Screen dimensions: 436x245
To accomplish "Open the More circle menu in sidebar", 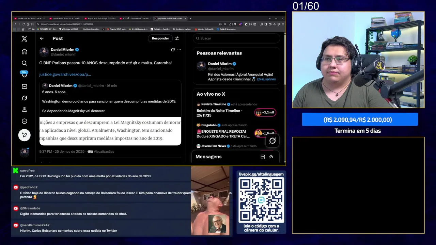I will click(24, 121).
